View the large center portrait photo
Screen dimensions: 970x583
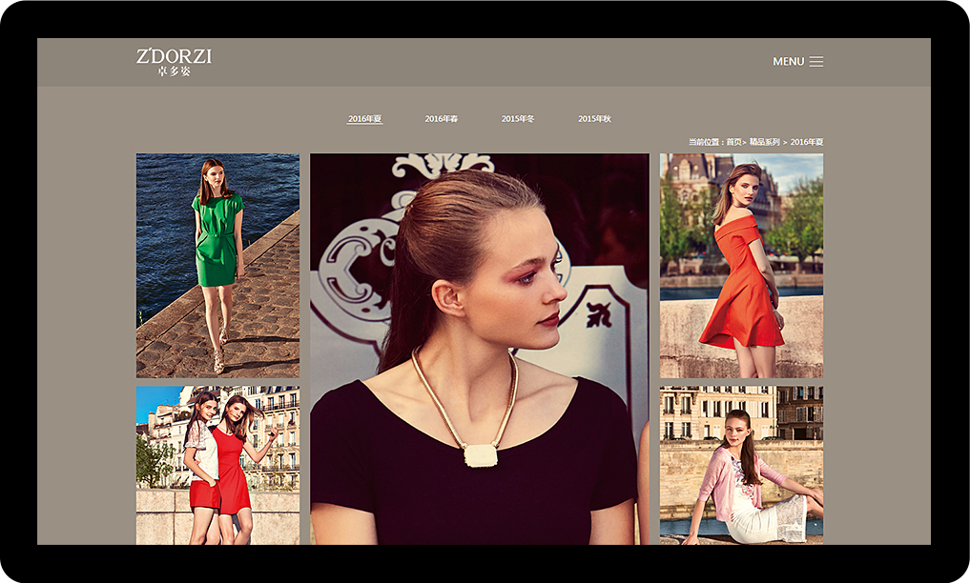coord(479,349)
